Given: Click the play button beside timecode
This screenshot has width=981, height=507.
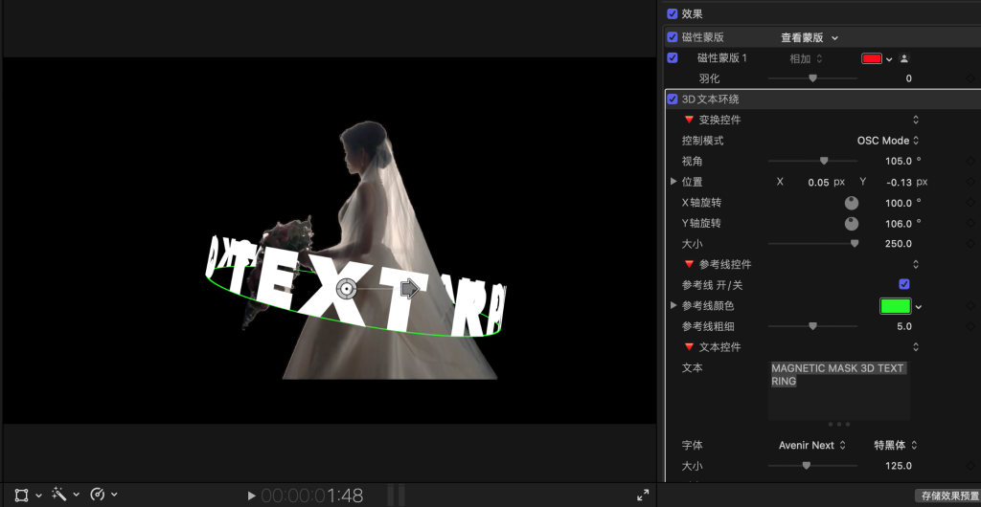Looking at the screenshot, I should coord(251,496).
